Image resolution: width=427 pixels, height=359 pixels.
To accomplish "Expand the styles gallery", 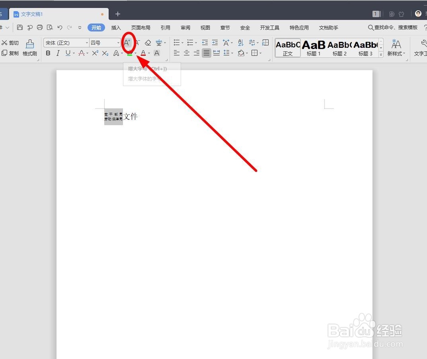I will tap(381, 55).
